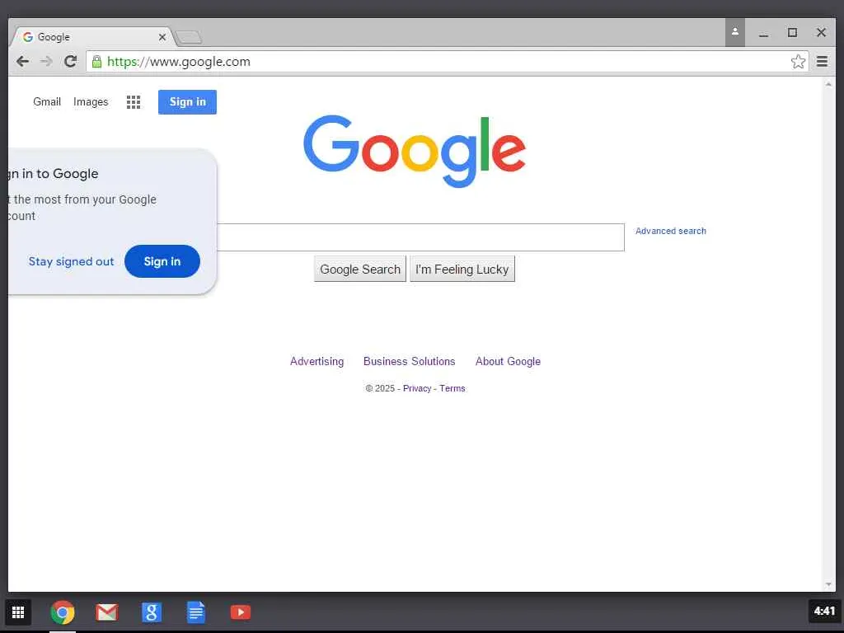Choose Stay signed out in the popup
Image resolution: width=844 pixels, height=633 pixels.
[71, 261]
